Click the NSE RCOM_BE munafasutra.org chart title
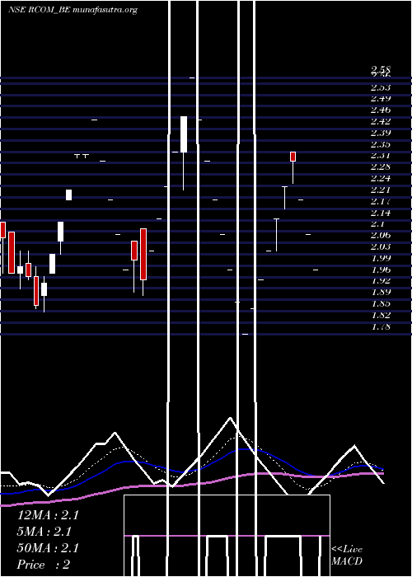 point(73,10)
